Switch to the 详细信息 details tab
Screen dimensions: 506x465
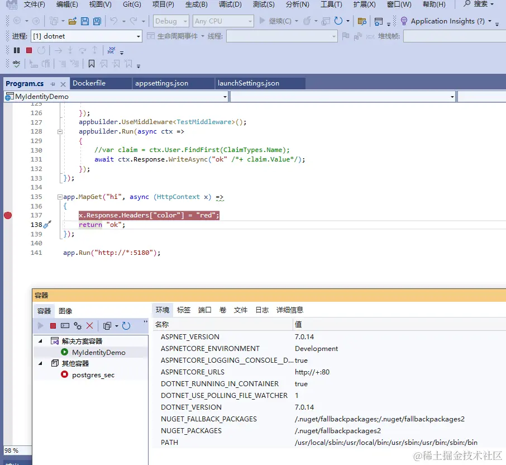click(x=290, y=310)
